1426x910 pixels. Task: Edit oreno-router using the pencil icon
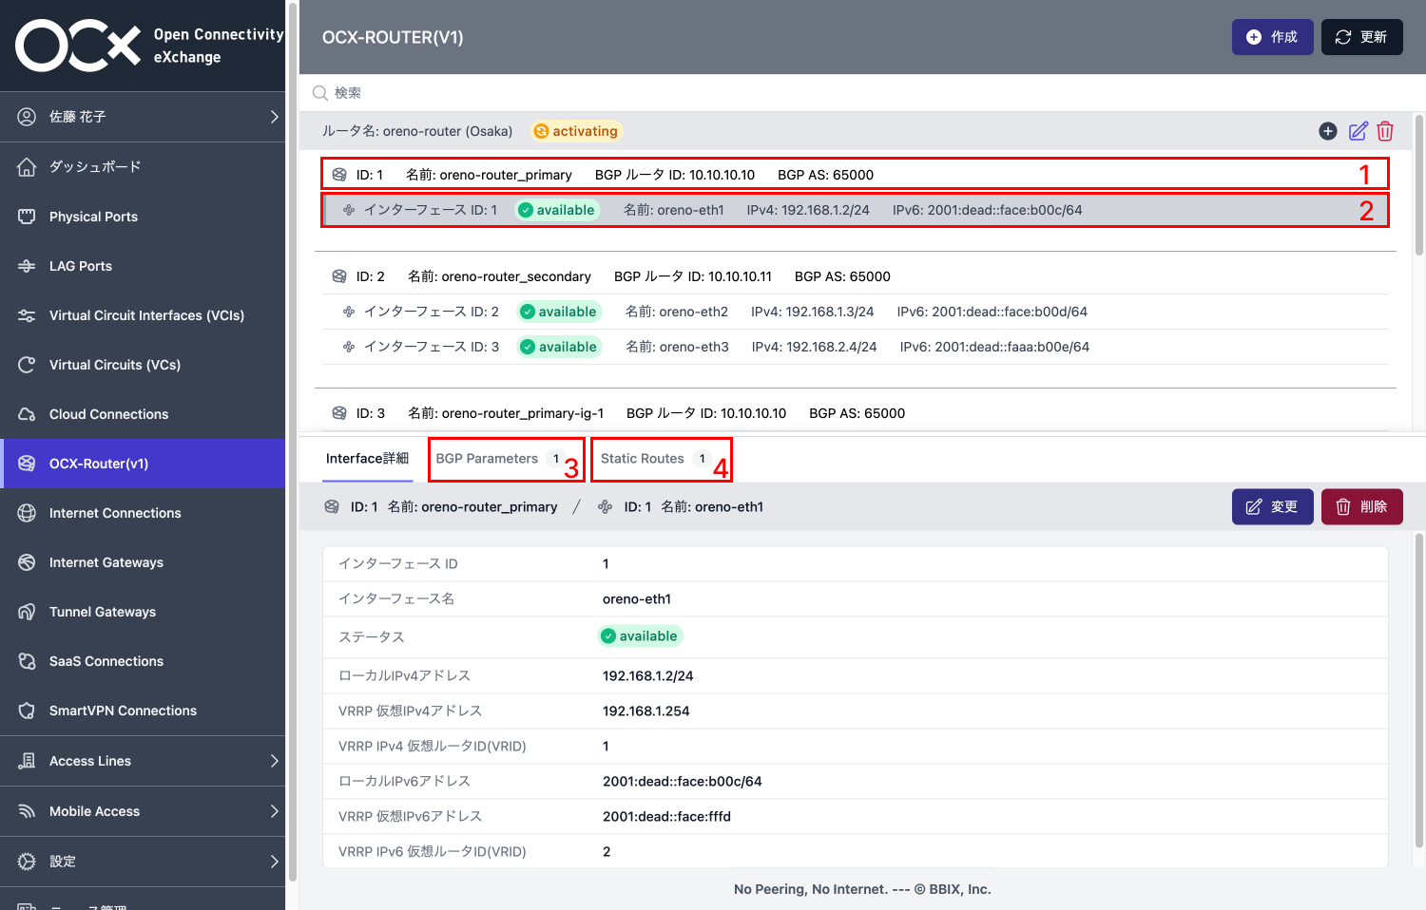[1358, 131]
